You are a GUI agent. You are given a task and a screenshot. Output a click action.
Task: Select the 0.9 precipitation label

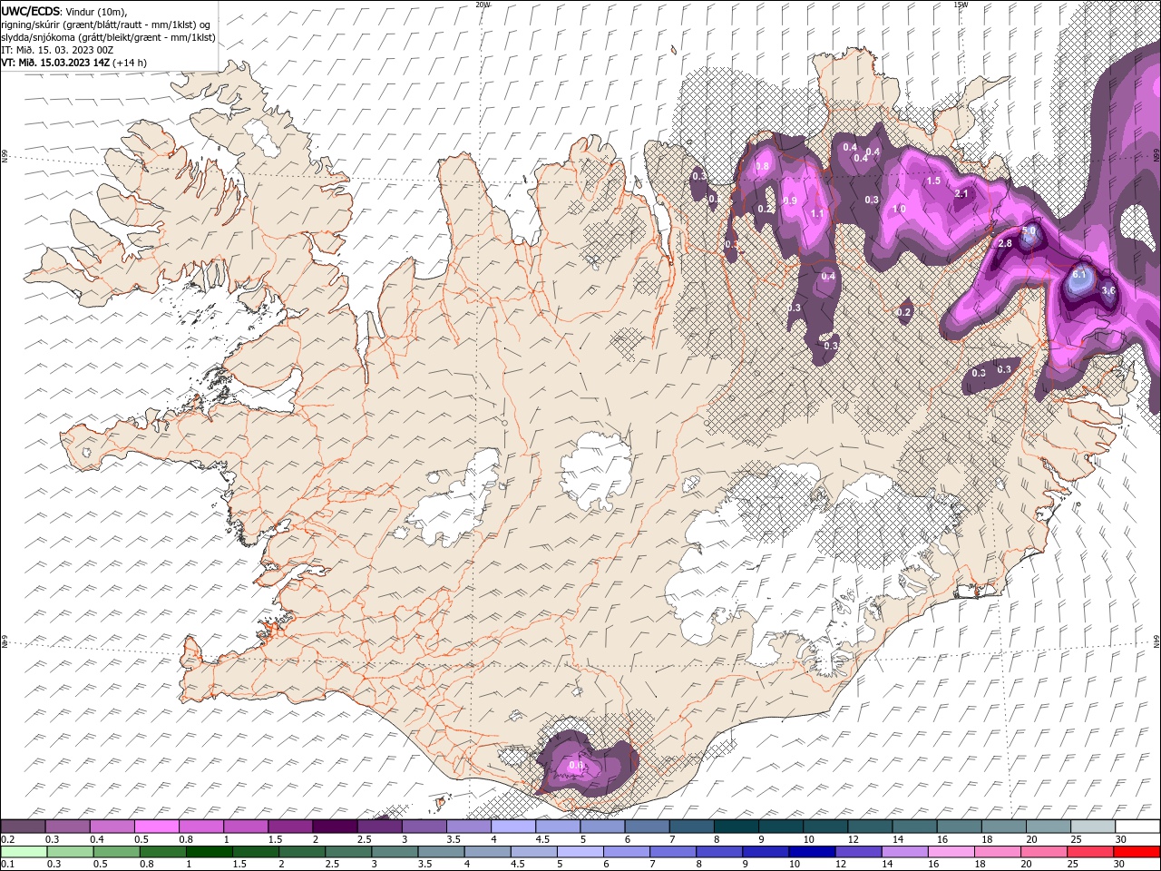[x=790, y=201]
